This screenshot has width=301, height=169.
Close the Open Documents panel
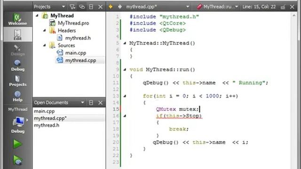tap(100, 103)
